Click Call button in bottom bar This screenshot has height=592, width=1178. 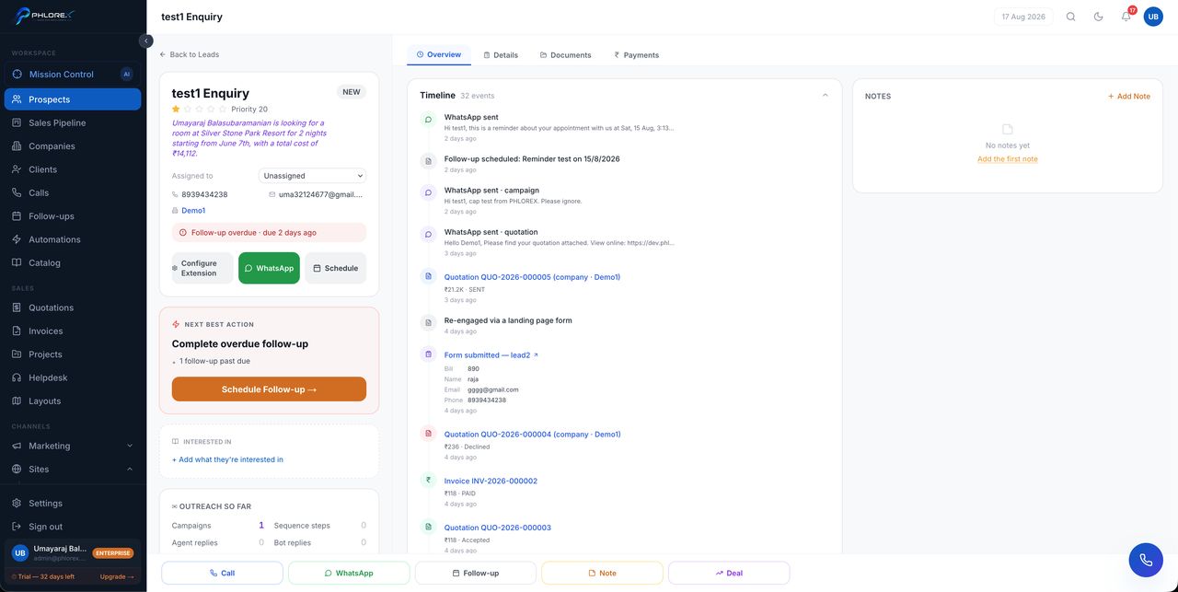pyautogui.click(x=222, y=573)
